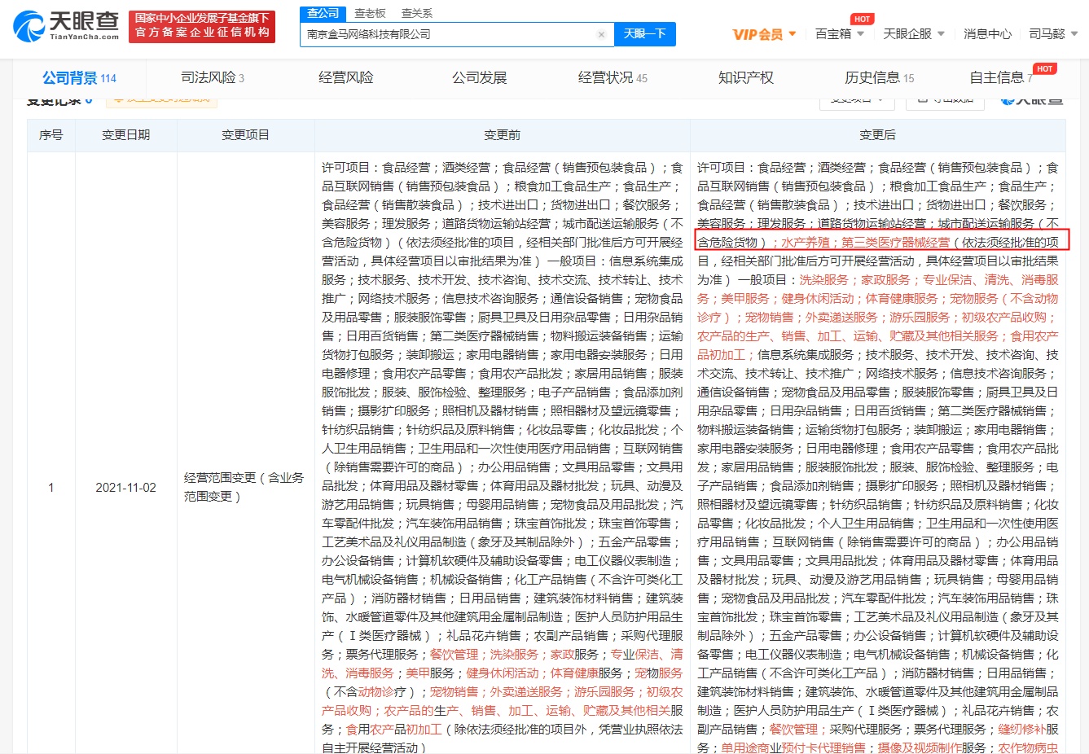Open the 天眼企服 dropdown menu
The height and width of the screenshot is (754, 1089).
click(x=914, y=34)
